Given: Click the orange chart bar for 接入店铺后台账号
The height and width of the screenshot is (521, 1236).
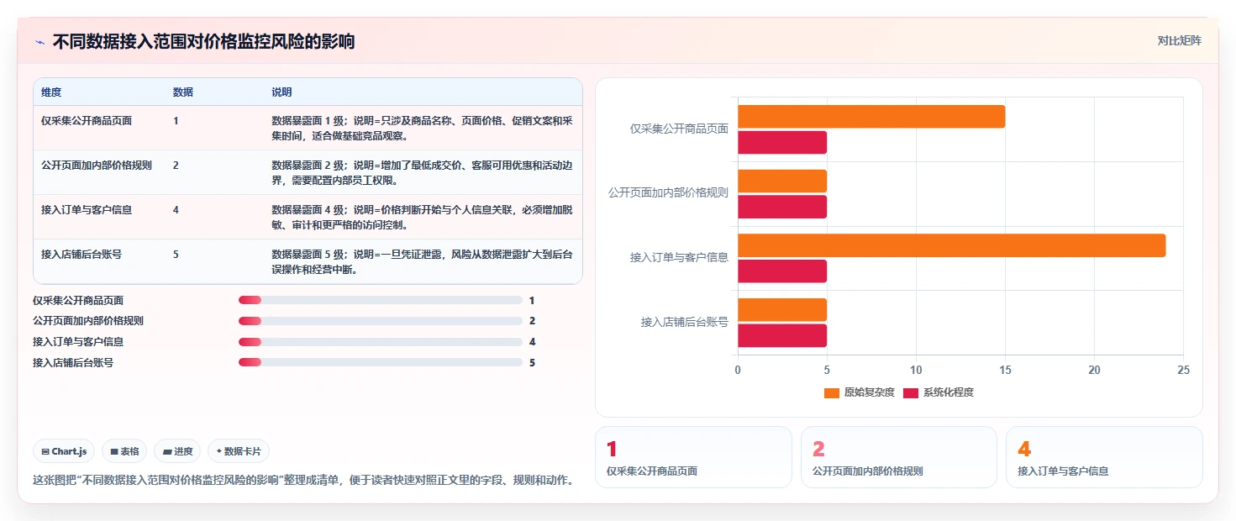Looking at the screenshot, I should pos(782,309).
